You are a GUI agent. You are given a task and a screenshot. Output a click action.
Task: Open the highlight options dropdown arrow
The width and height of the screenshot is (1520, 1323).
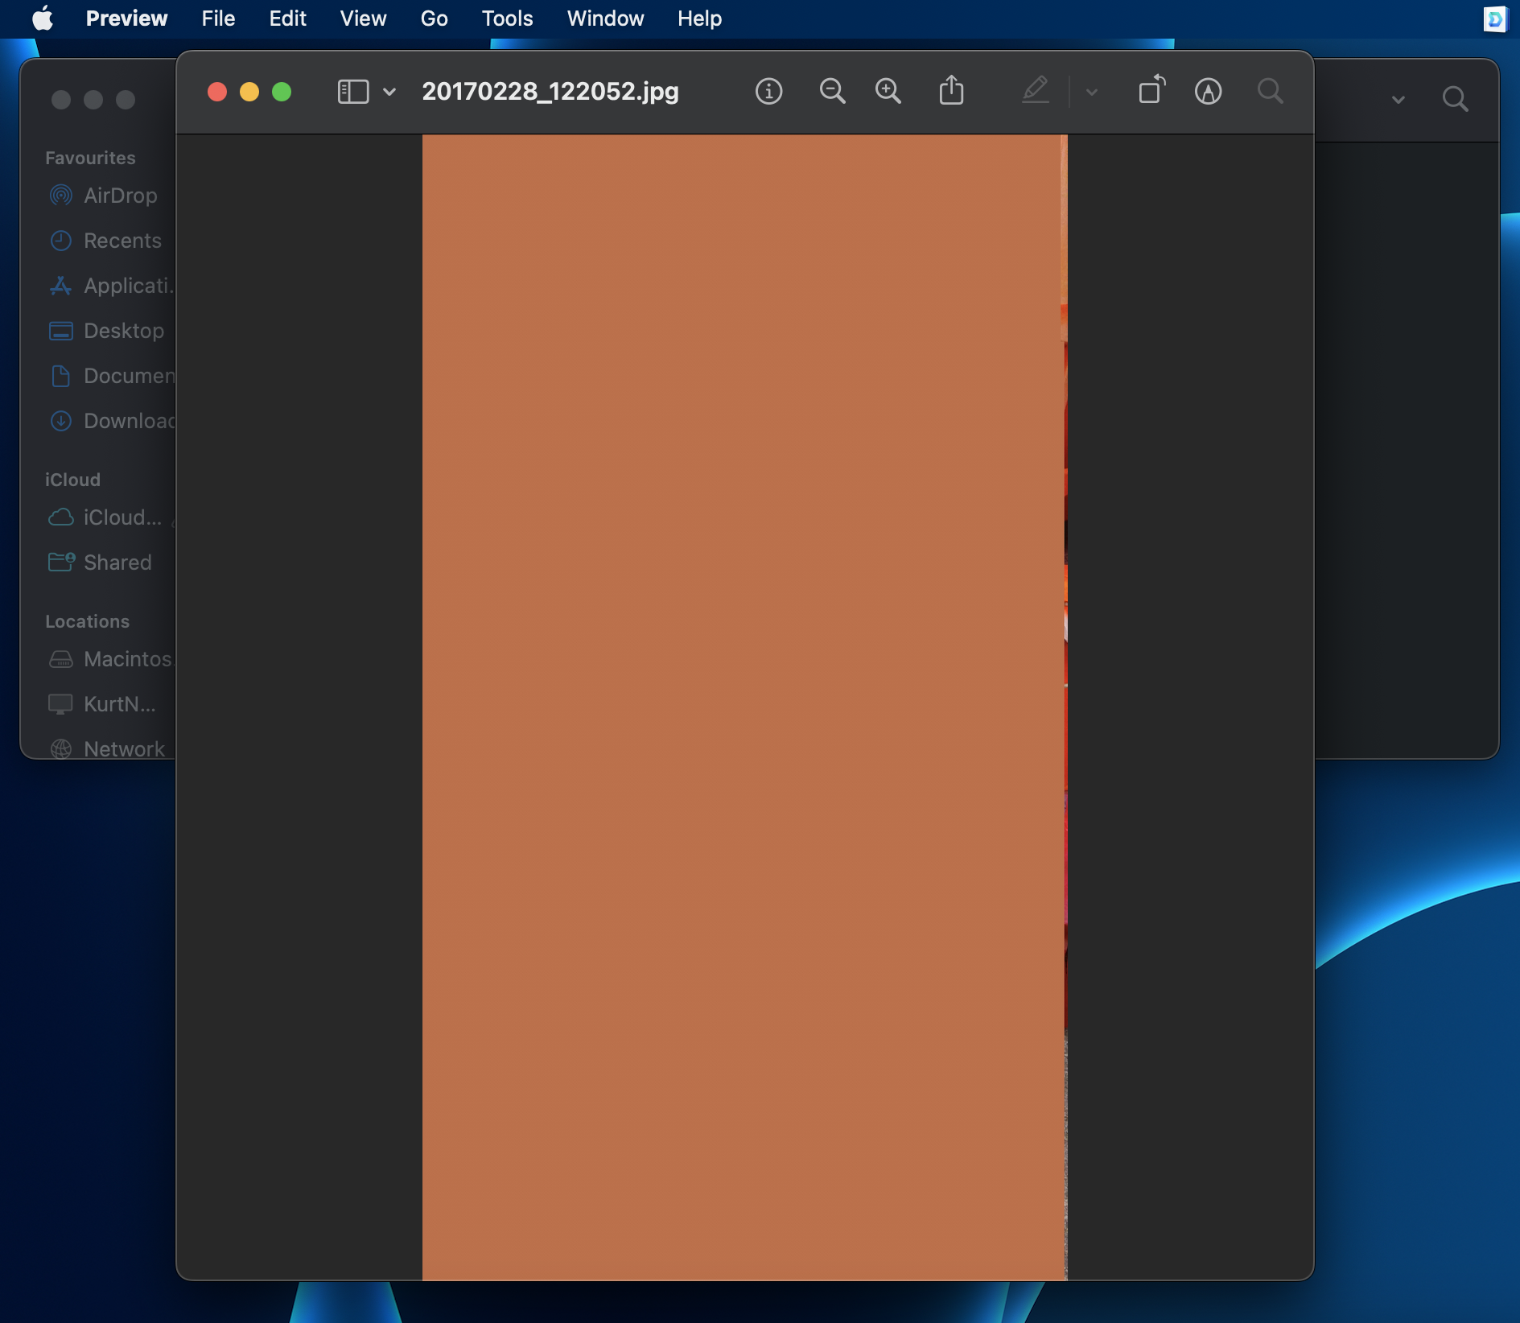1092,92
